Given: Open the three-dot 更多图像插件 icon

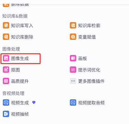Looking at the screenshot, I should click(x=73, y=81).
